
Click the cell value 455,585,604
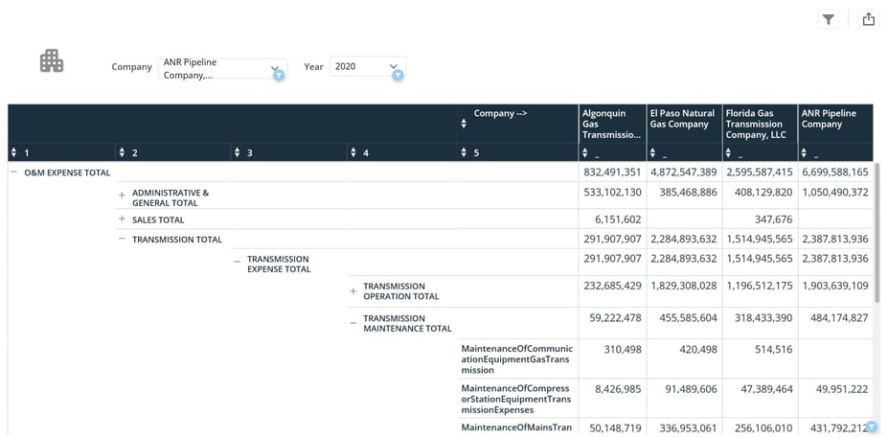[688, 318]
